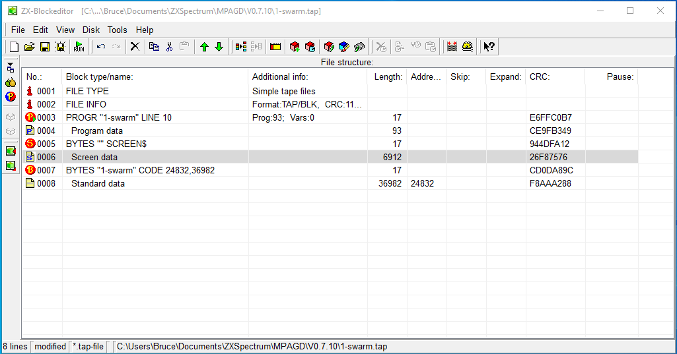Select the FILE INFO row 0002
This screenshot has width=677, height=354.
click(x=330, y=104)
